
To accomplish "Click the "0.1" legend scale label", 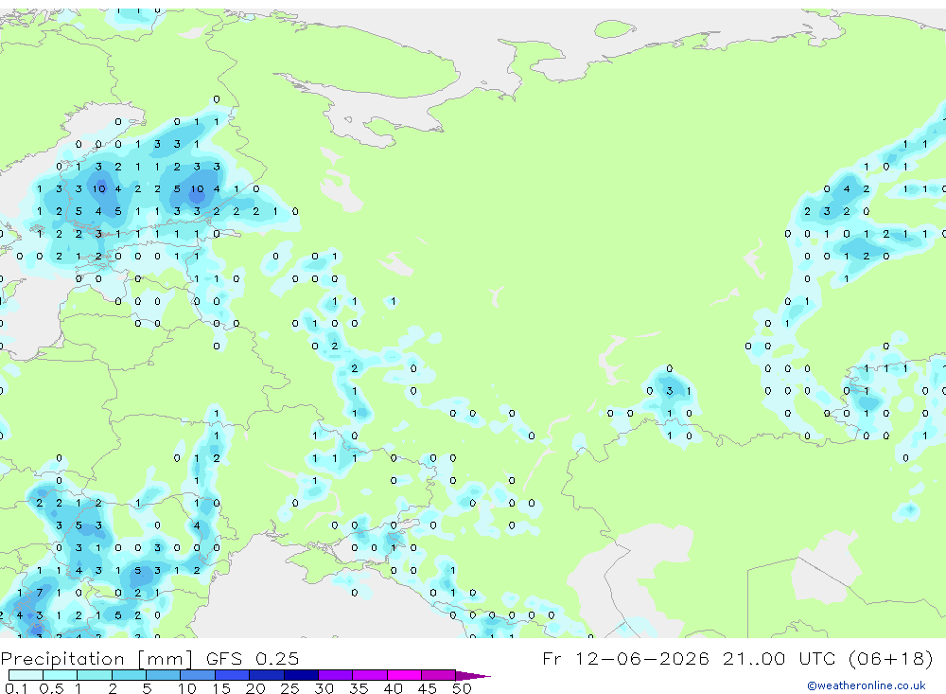I will pos(16,688).
